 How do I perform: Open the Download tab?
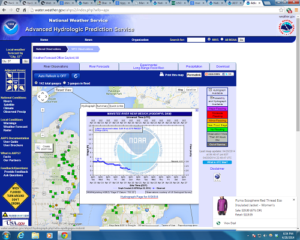[223, 67]
